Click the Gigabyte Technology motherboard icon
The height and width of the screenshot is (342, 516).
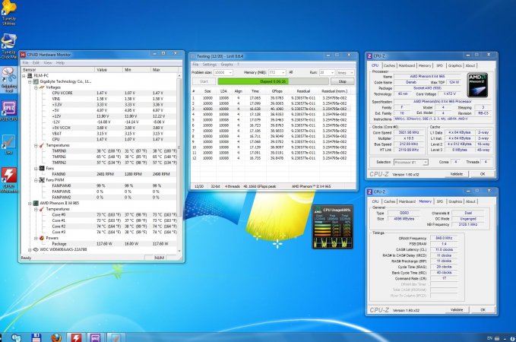tap(36, 81)
